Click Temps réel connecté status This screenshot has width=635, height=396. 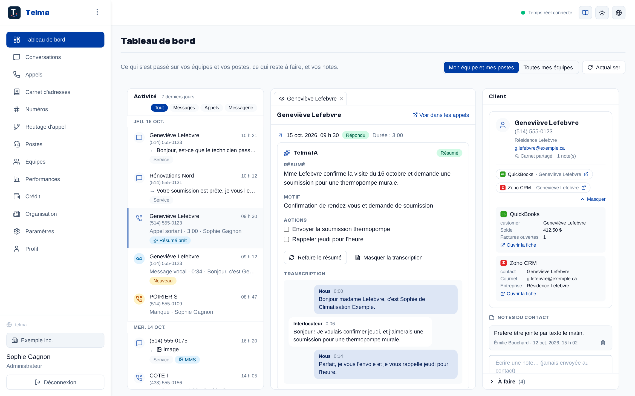point(547,13)
